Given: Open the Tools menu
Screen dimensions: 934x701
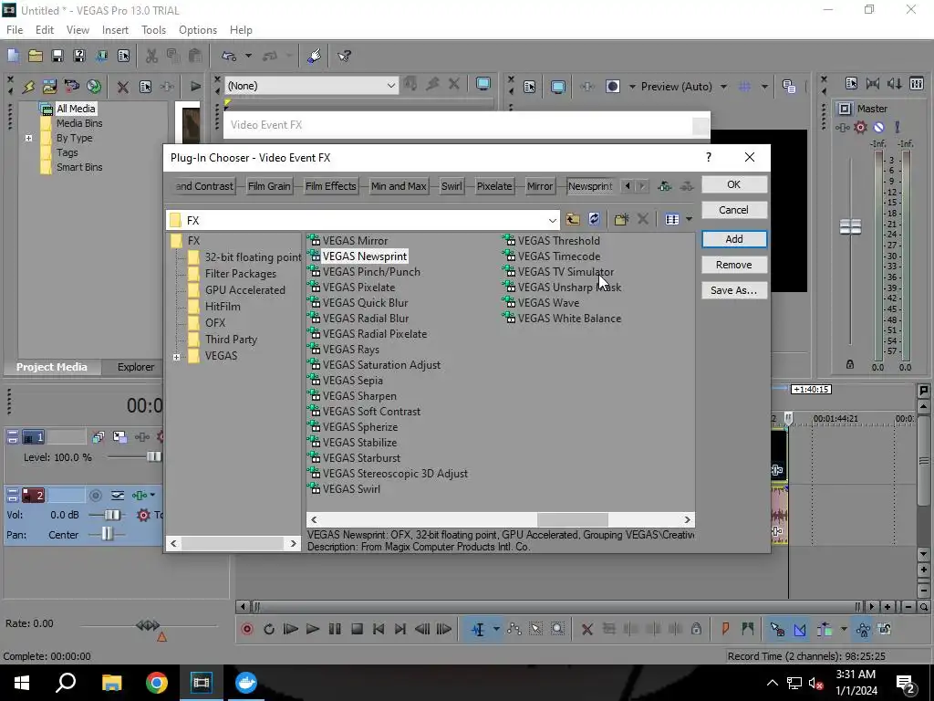Looking at the screenshot, I should [x=153, y=30].
